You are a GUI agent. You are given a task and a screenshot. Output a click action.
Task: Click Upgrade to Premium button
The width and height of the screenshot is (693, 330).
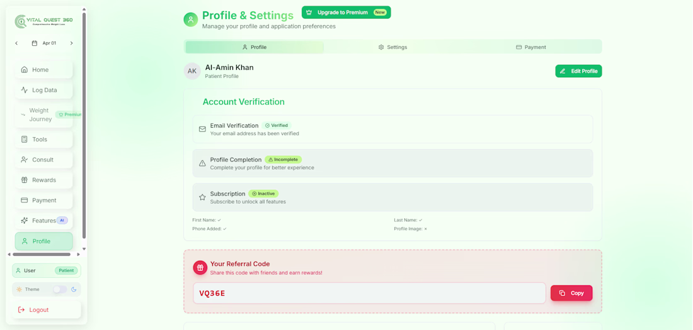(x=346, y=13)
